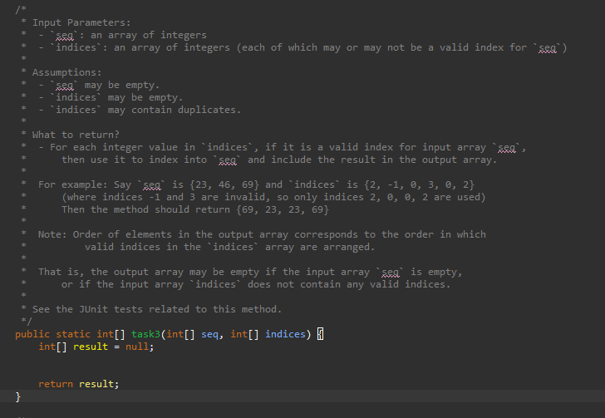Click the 'return result;' statement
The image size is (605, 418).
coord(79,384)
